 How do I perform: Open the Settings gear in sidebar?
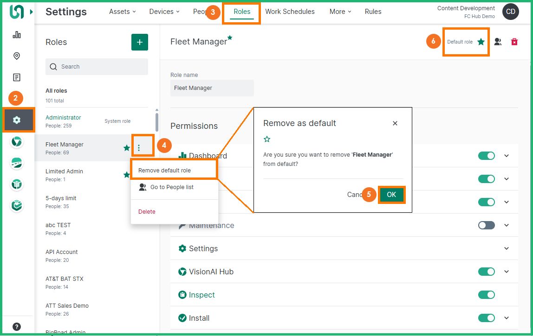[17, 120]
